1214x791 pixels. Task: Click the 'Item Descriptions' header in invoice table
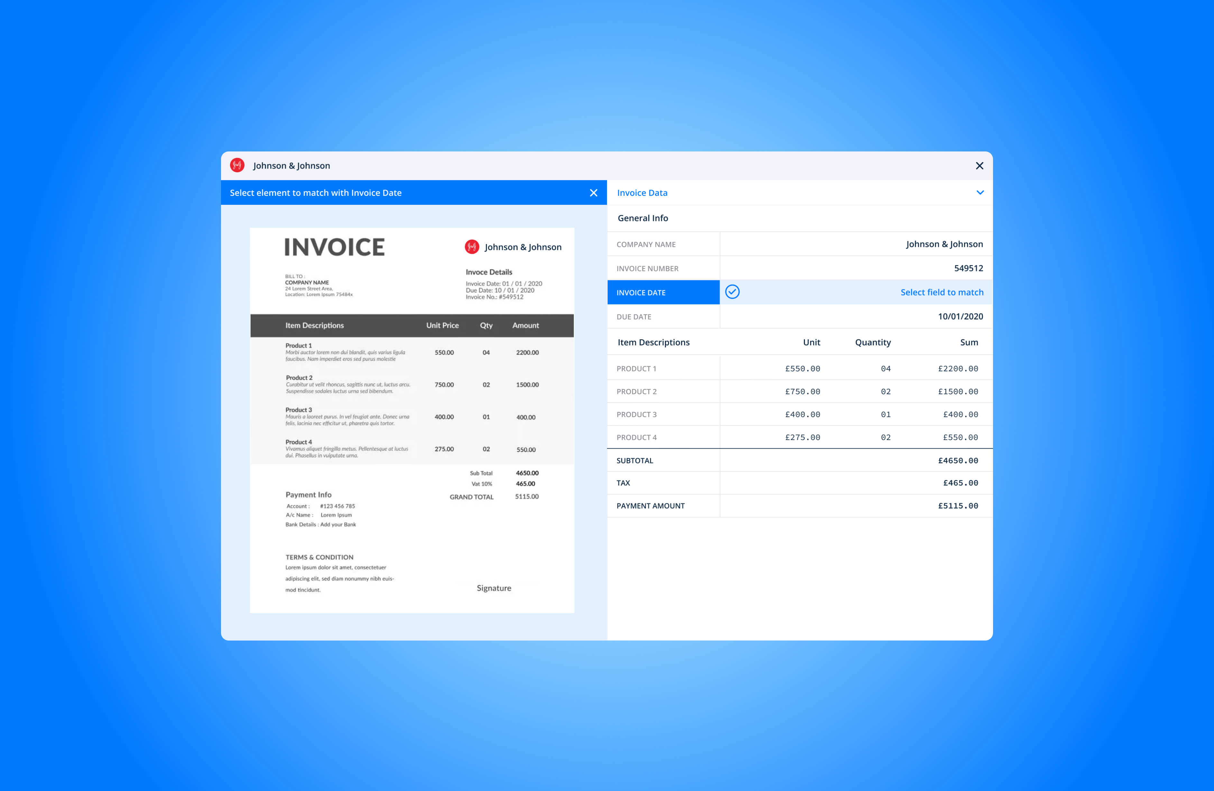[314, 325]
